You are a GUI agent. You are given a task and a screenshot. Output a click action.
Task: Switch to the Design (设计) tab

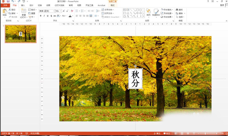click(x=31, y=6)
